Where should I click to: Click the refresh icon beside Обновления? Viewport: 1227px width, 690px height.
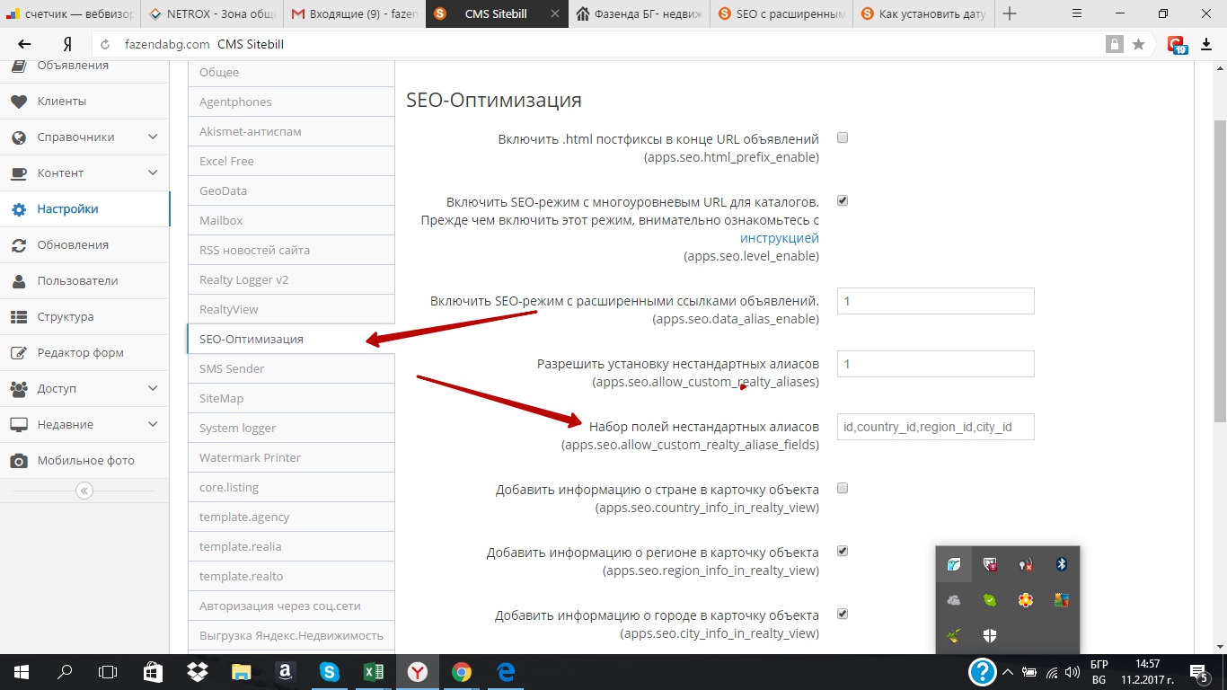(19, 245)
